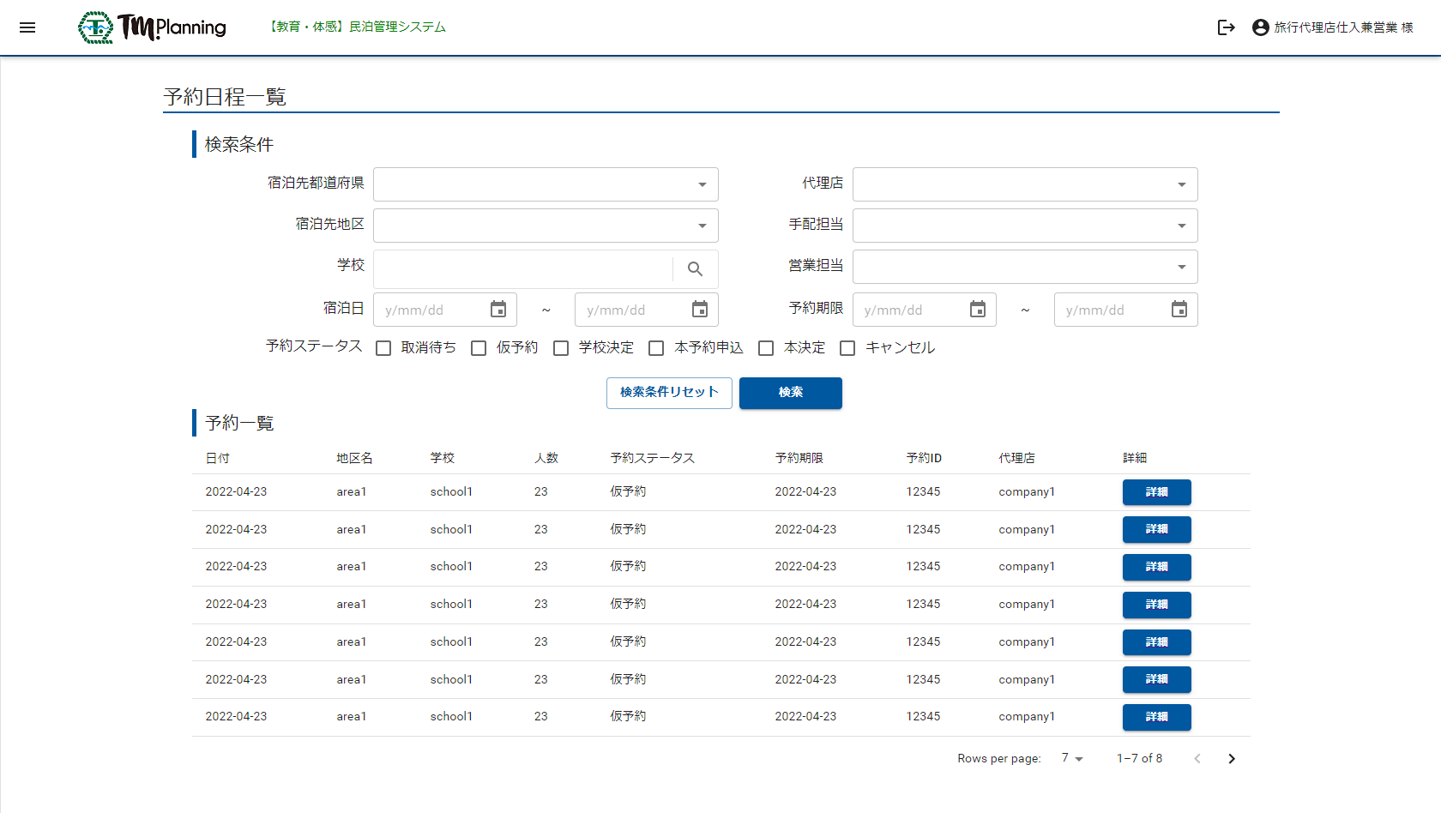Expand the 宿泊先都道府県 dropdown

point(546,184)
